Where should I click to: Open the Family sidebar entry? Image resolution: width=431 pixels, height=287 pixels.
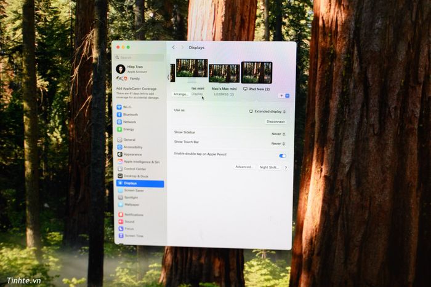pyautogui.click(x=128, y=79)
